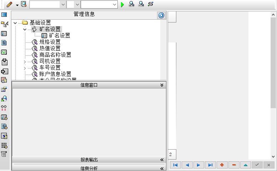Open the small arrow beside the pencil icon
Image resolution: width=277 pixels, height=171 pixels.
(17, 5)
